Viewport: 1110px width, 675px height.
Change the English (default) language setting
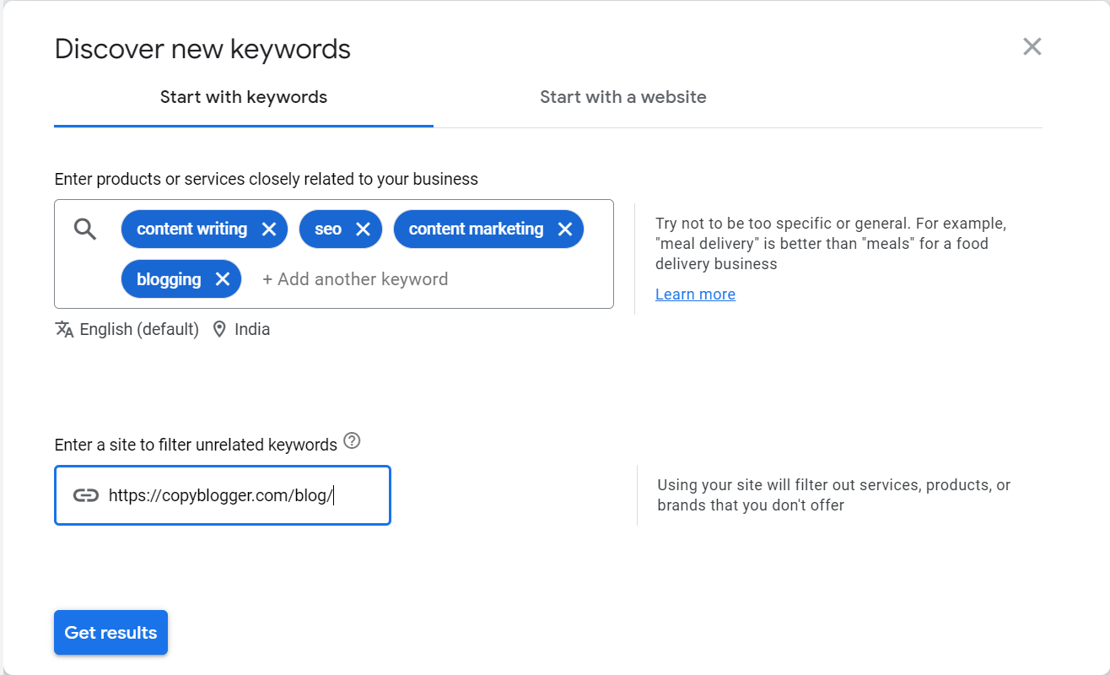coord(139,330)
